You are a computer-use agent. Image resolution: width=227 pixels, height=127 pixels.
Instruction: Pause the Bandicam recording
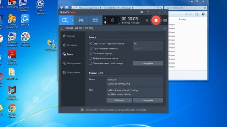pyautogui.click(x=147, y=20)
